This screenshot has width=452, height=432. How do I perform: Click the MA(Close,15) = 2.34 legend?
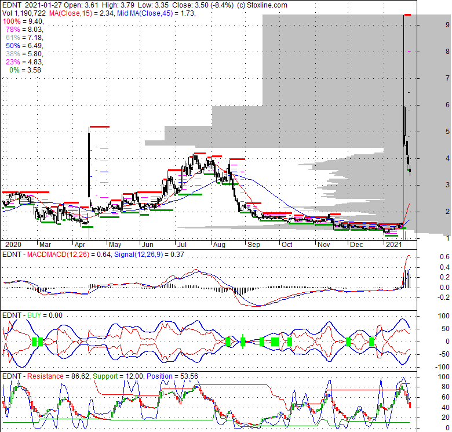[x=81, y=13]
